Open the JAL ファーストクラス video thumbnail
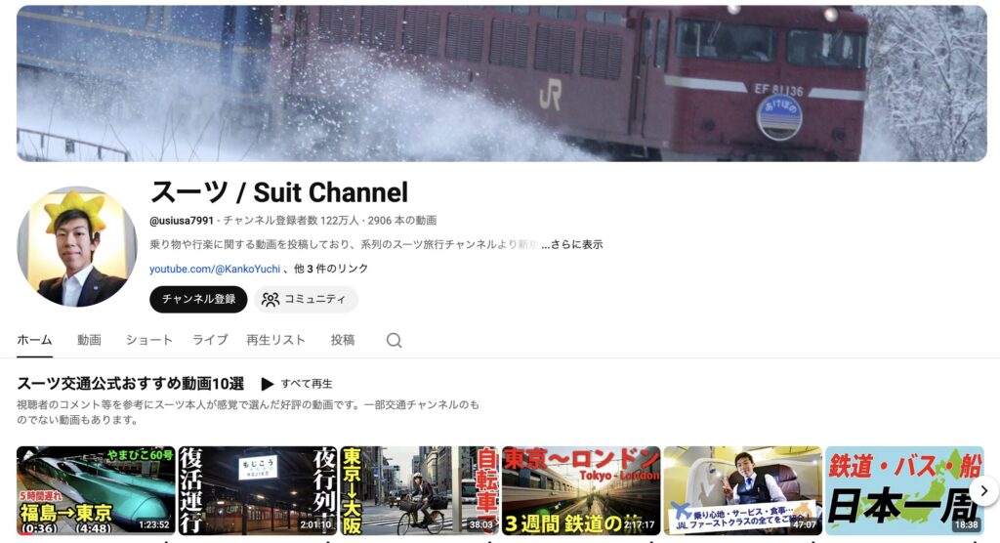The height and width of the screenshot is (543, 1000). point(743,490)
